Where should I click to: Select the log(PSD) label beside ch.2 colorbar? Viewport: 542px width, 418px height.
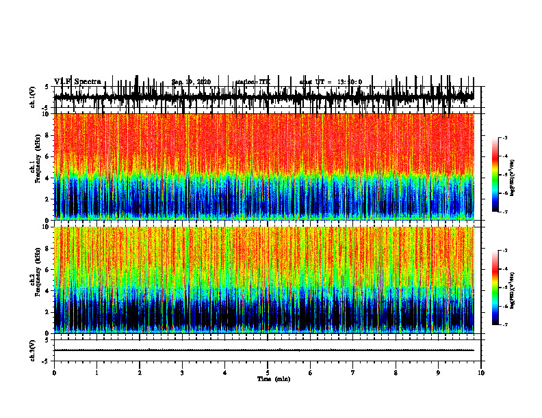[x=513, y=290]
